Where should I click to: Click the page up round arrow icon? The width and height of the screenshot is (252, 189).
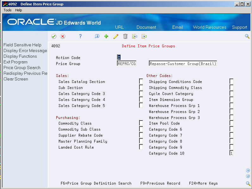click(x=248, y=170)
